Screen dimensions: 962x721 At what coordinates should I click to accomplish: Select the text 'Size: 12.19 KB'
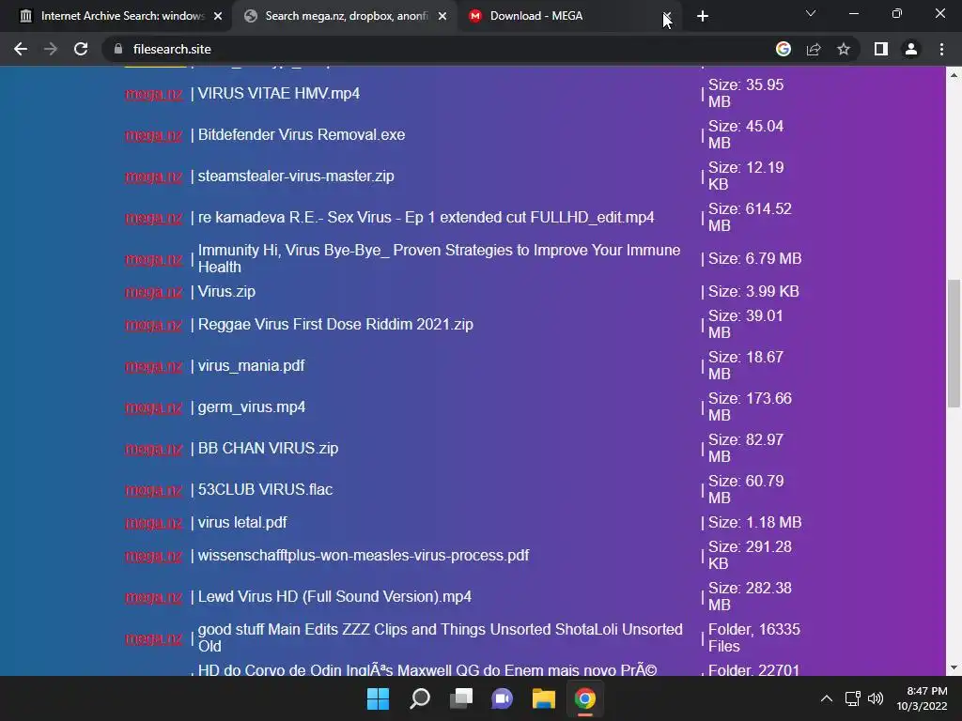click(746, 176)
